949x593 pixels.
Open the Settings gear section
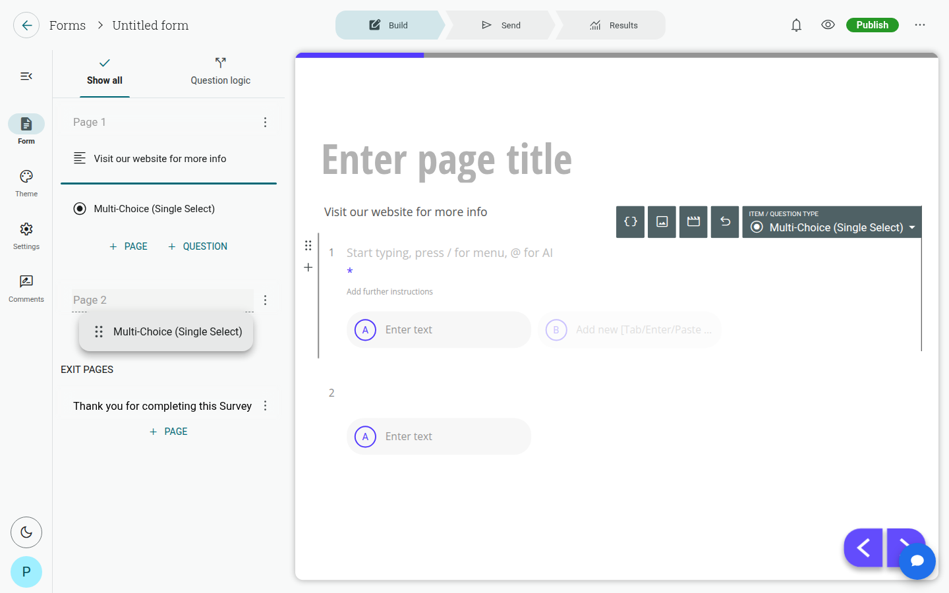click(26, 236)
